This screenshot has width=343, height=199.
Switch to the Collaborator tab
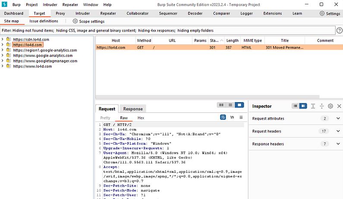(x=137, y=13)
